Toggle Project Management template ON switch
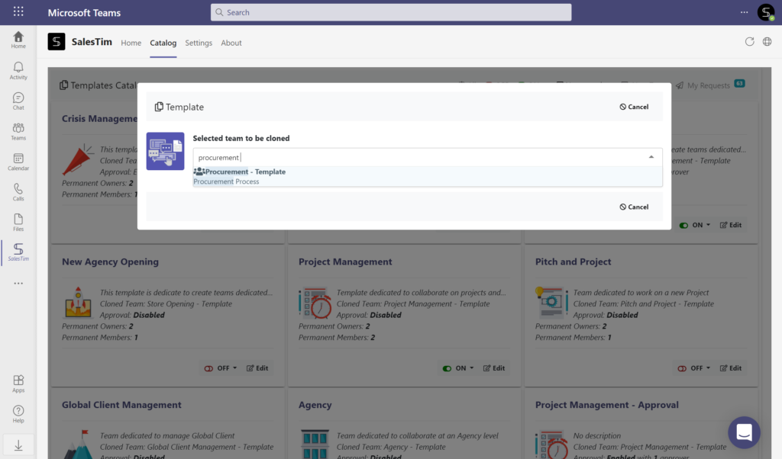 coord(447,368)
